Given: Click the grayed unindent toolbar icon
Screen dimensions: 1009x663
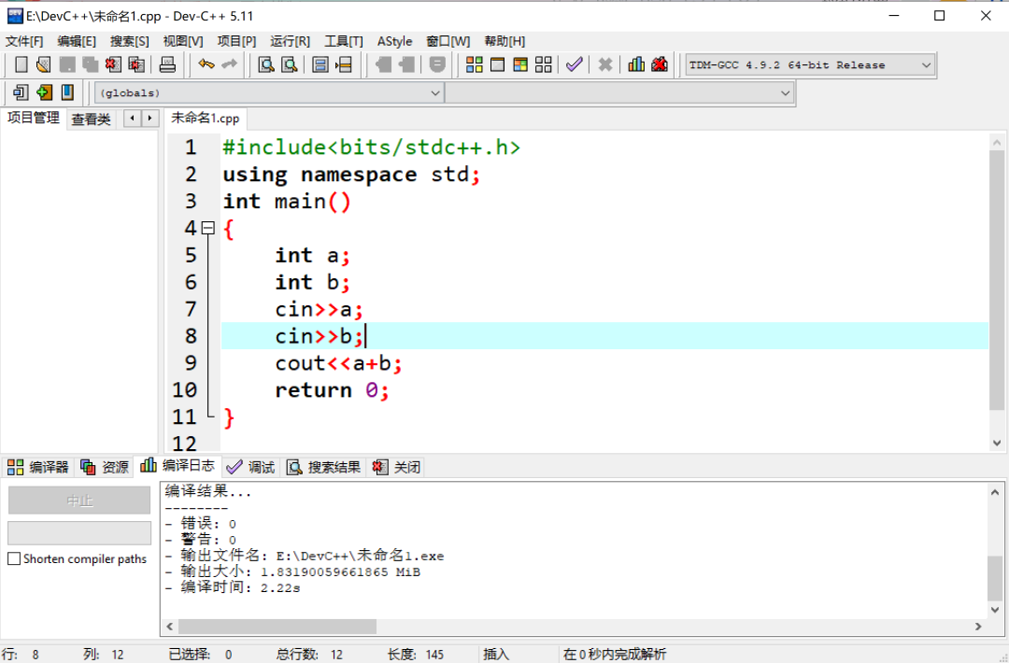Looking at the screenshot, I should coord(406,64).
